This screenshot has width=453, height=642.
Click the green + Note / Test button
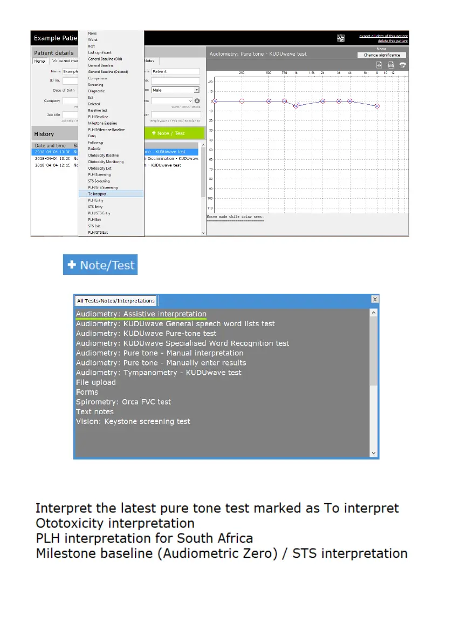tap(174, 133)
